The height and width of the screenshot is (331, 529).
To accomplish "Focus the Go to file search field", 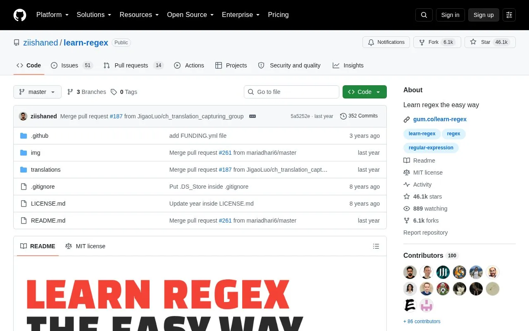I will click(x=291, y=92).
